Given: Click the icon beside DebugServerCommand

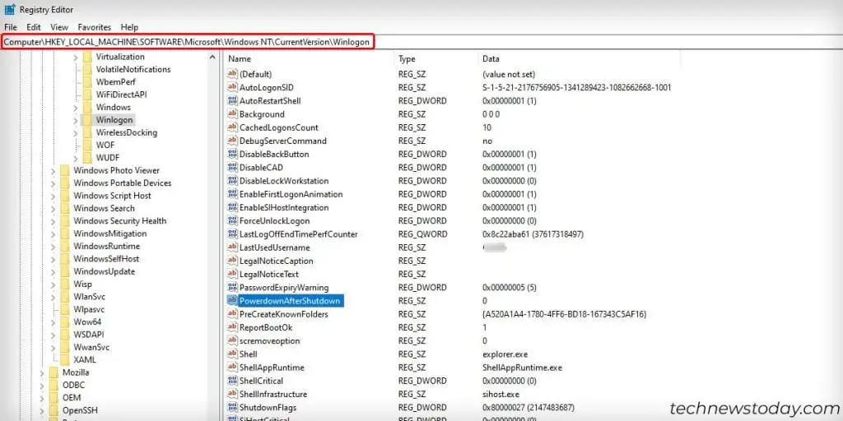Looking at the screenshot, I should [x=232, y=141].
